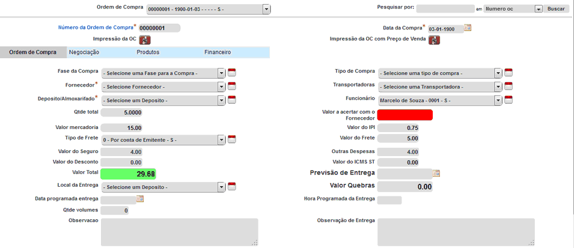574x248 pixels.
Task: Open the Produtos tab
Action: click(148, 52)
